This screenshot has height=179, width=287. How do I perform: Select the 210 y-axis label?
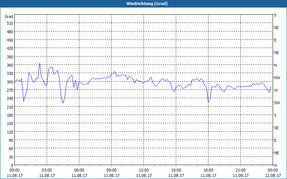[10, 107]
